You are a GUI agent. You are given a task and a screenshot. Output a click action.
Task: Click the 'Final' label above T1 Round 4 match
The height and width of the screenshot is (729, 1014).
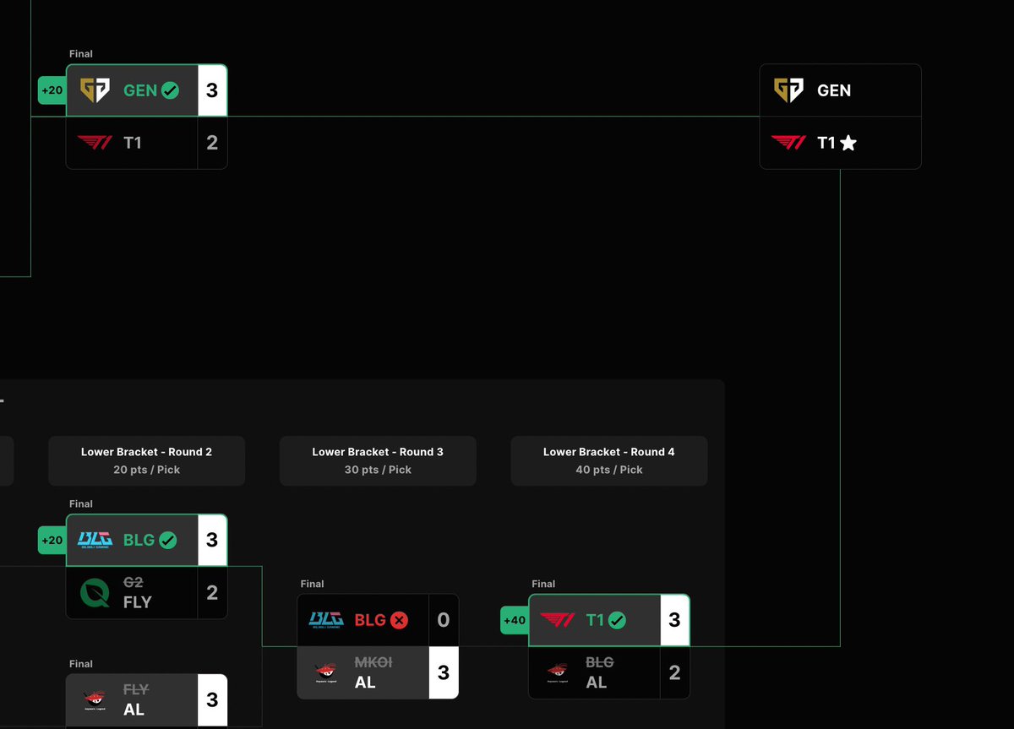click(x=543, y=584)
